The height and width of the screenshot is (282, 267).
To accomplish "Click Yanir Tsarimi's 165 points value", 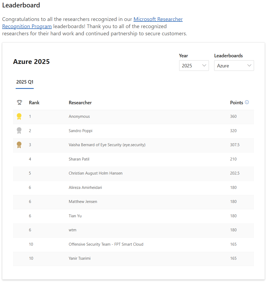I will pos(233,258).
